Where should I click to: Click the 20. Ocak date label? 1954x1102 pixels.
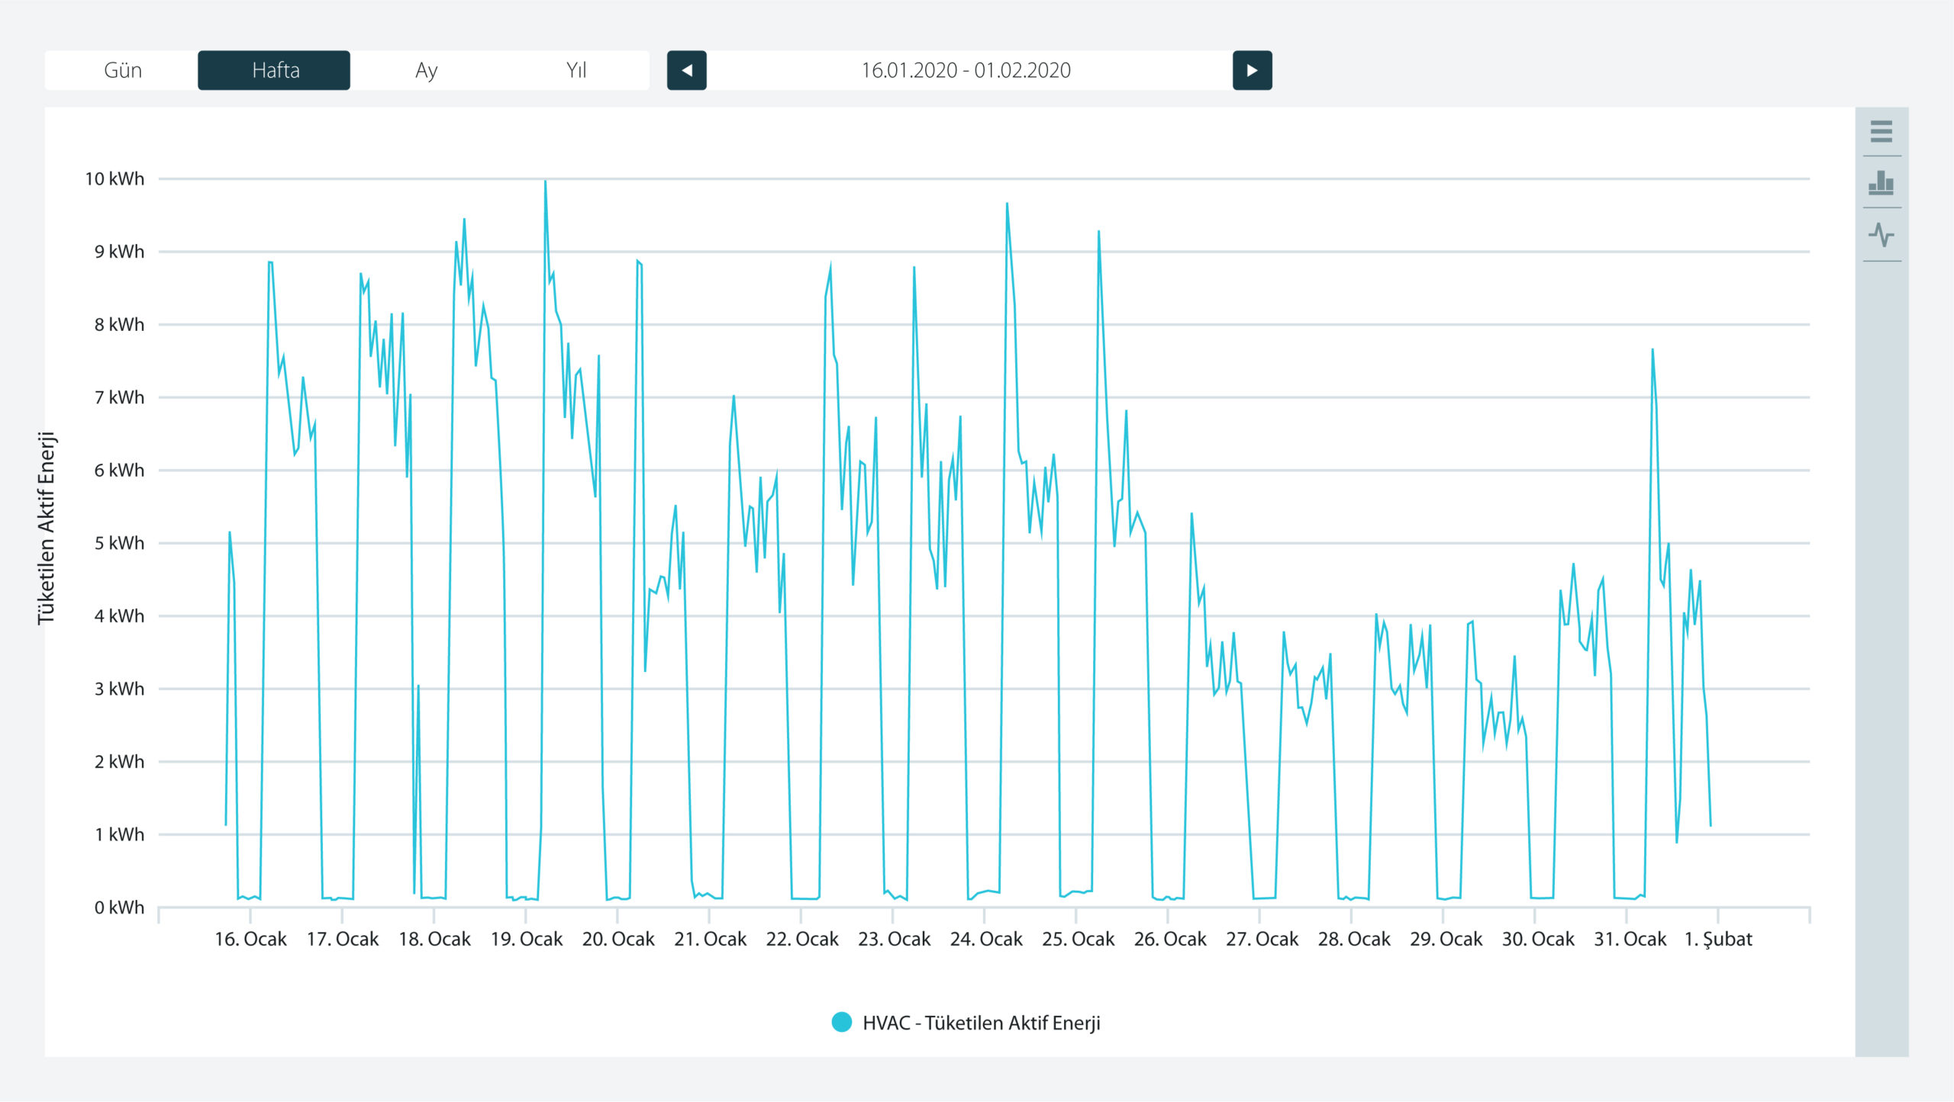click(618, 939)
